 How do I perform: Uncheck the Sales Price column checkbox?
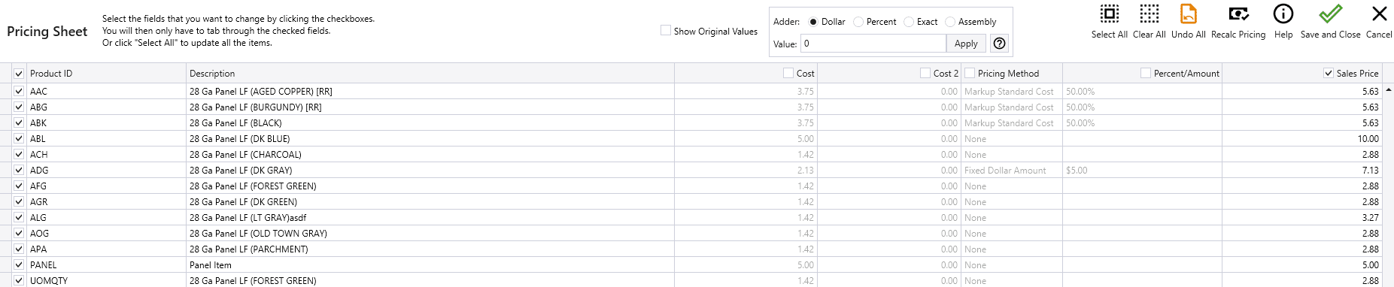pyautogui.click(x=1329, y=73)
